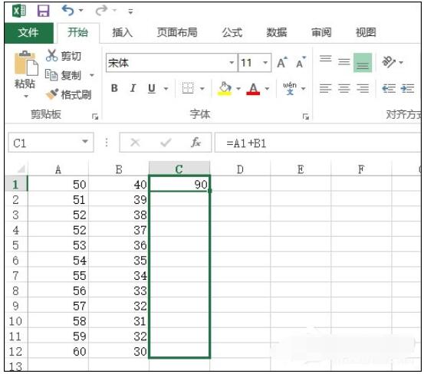Toggle highlighted bottom vertical alignment
This screenshot has width=424, height=374.
coord(363,63)
